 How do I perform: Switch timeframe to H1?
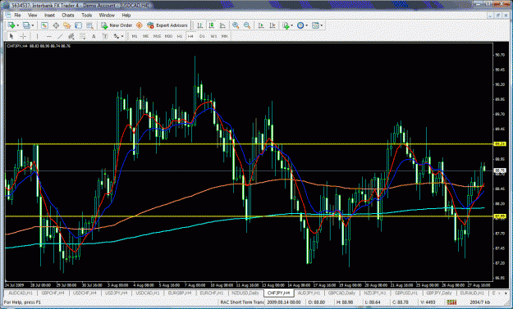coord(179,36)
